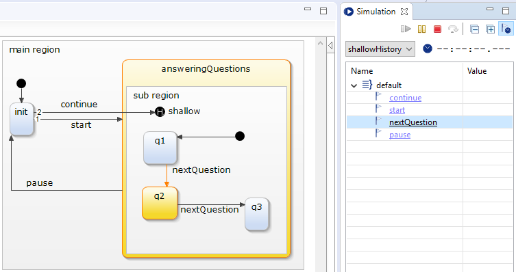Select the highlighted q2 state
The image size is (516, 272).
pos(160,203)
